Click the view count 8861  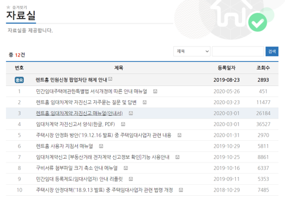263,157
